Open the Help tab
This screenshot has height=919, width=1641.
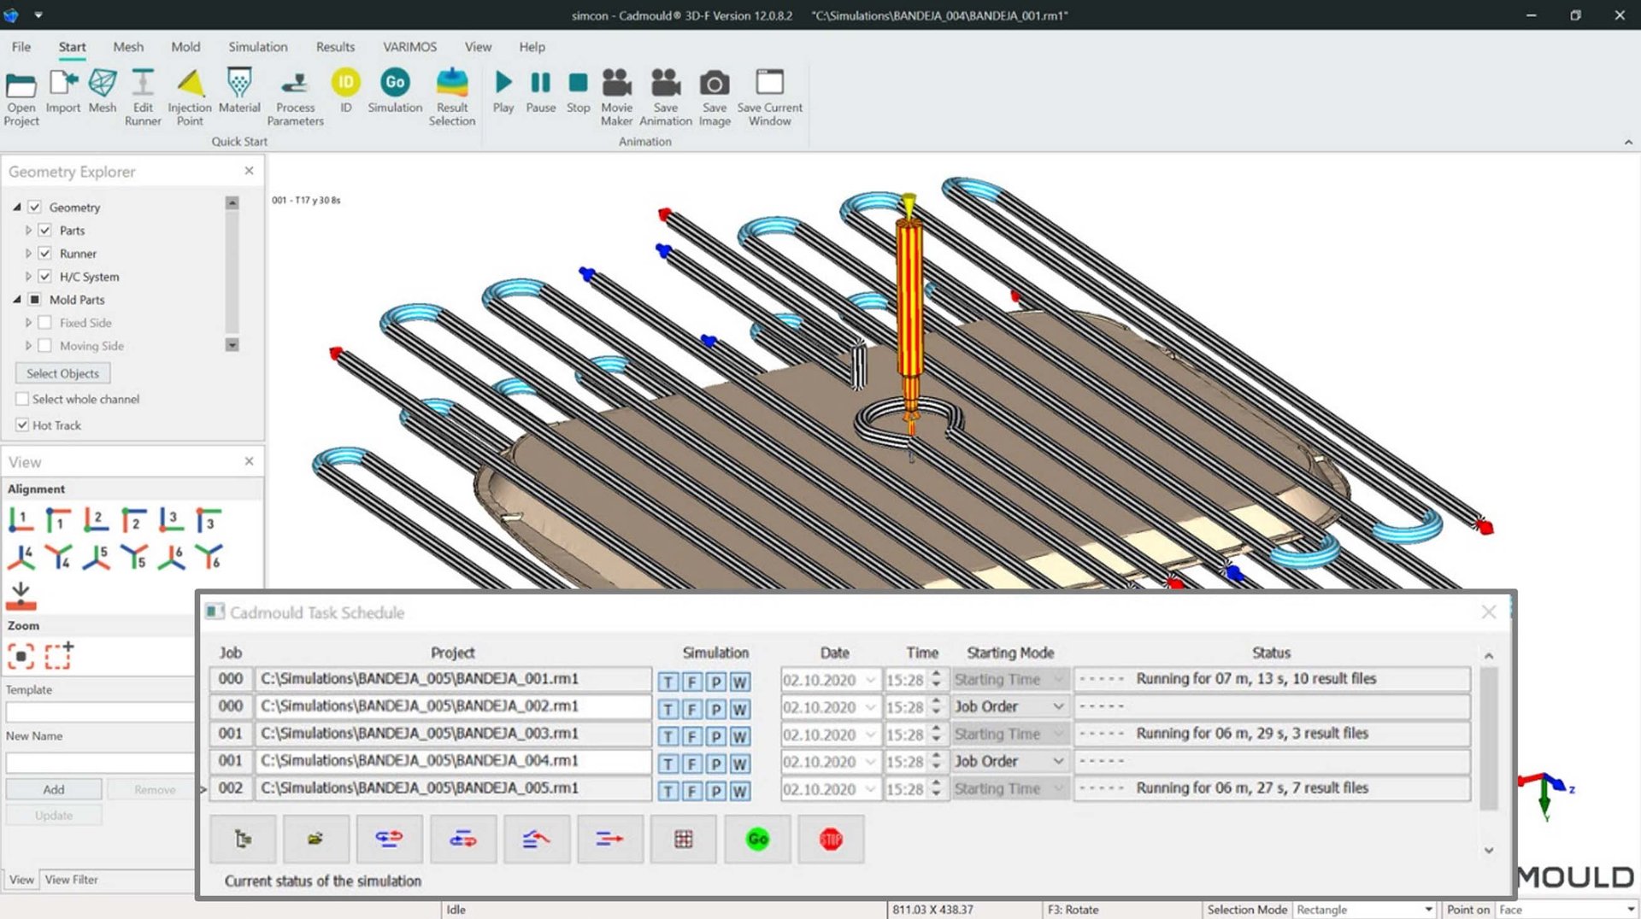pos(532,47)
